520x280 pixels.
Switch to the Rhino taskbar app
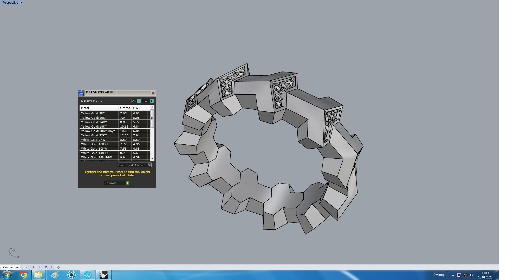pos(104,275)
